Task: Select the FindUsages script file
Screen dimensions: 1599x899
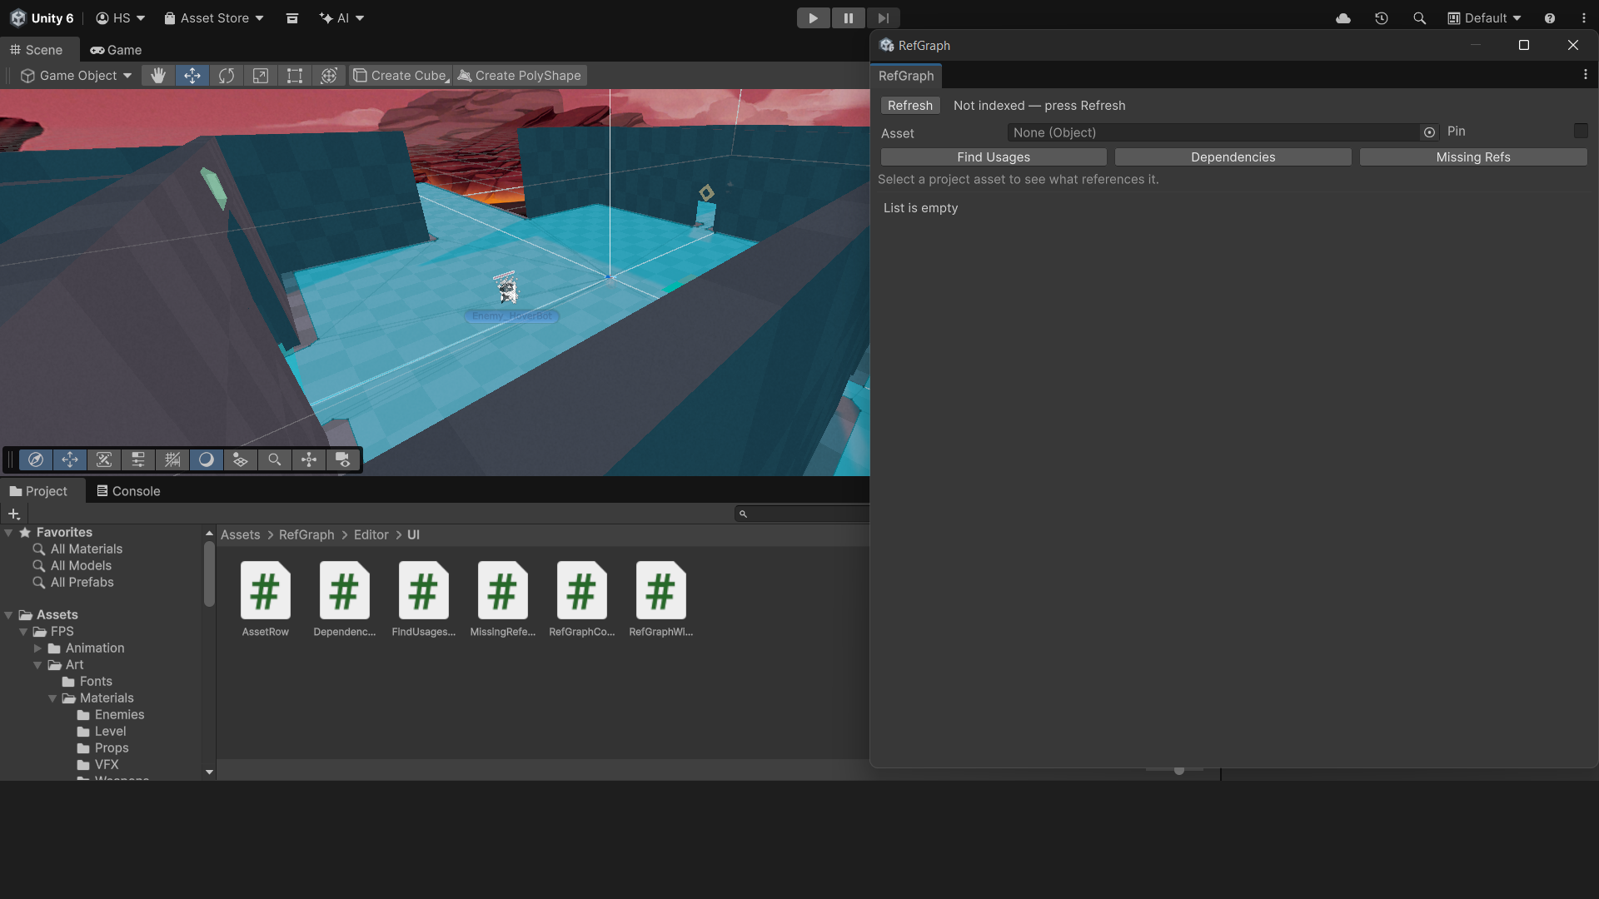Action: (424, 599)
